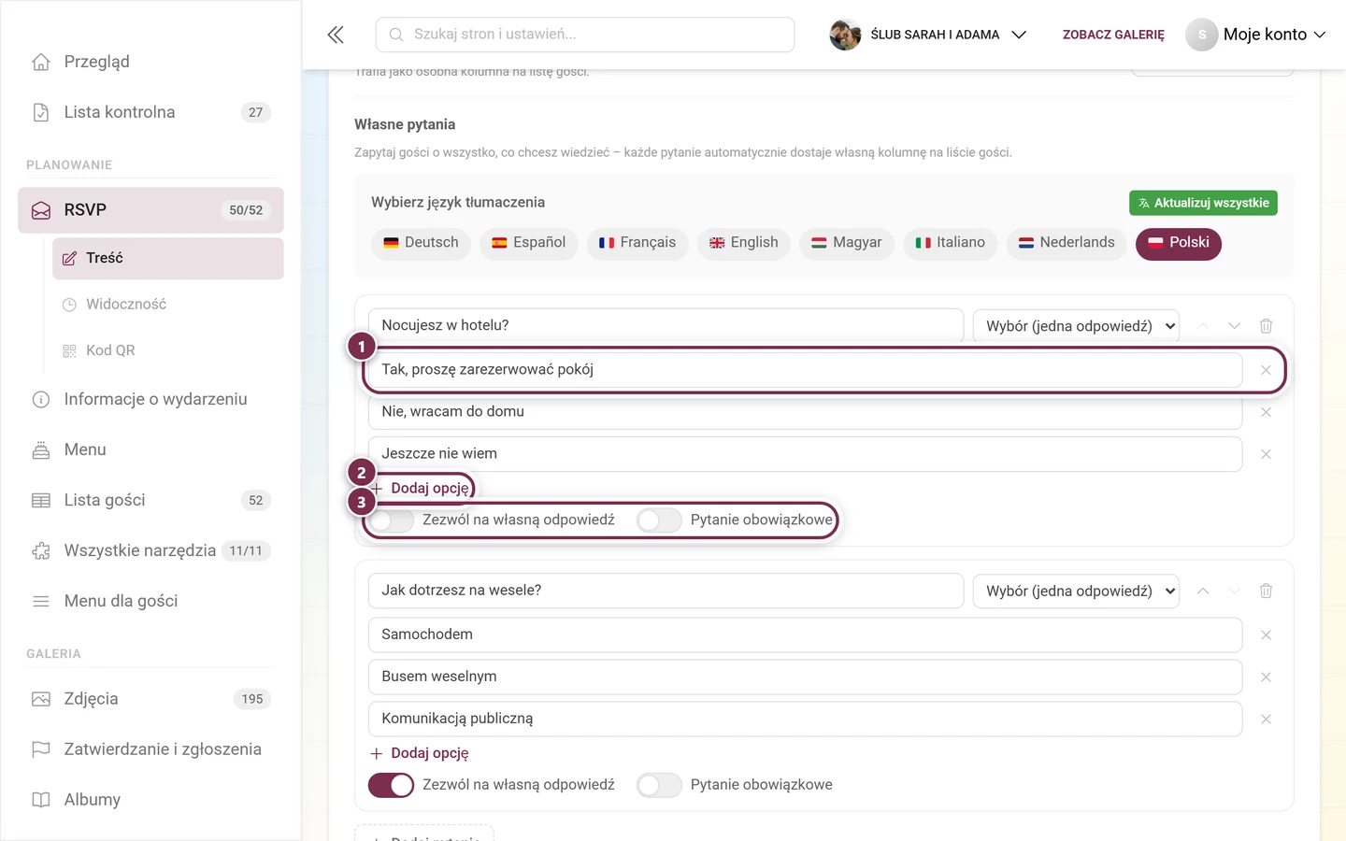Click the wedding couple avatar photo
The height and width of the screenshot is (841, 1346).
click(x=845, y=35)
